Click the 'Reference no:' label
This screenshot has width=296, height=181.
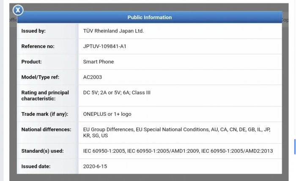38,46
